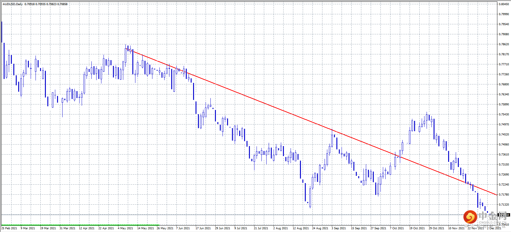The height and width of the screenshot is (232, 511).
Task: Click the 7 Jun 2021 date label
Action: (x=183, y=228)
